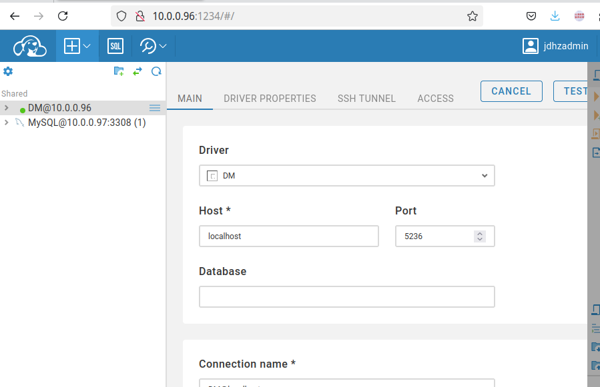Click the TEST button

click(571, 91)
